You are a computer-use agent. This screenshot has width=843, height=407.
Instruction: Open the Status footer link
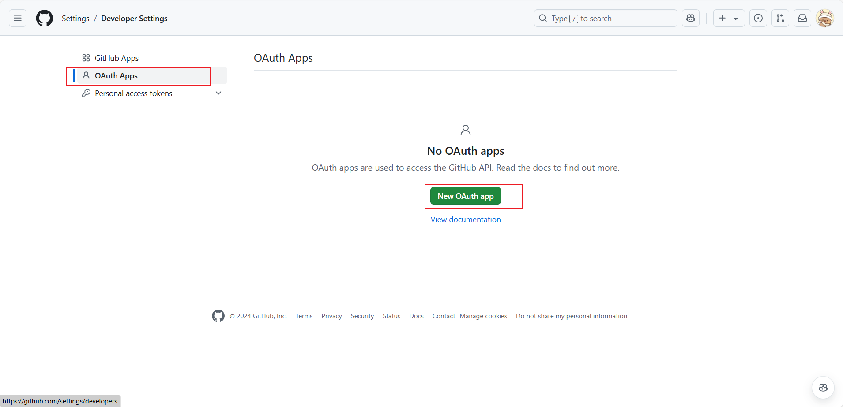click(x=391, y=316)
